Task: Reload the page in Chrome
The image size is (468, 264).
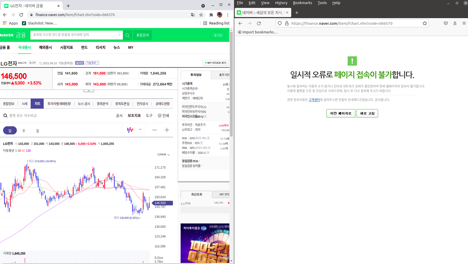Action: 21,15
